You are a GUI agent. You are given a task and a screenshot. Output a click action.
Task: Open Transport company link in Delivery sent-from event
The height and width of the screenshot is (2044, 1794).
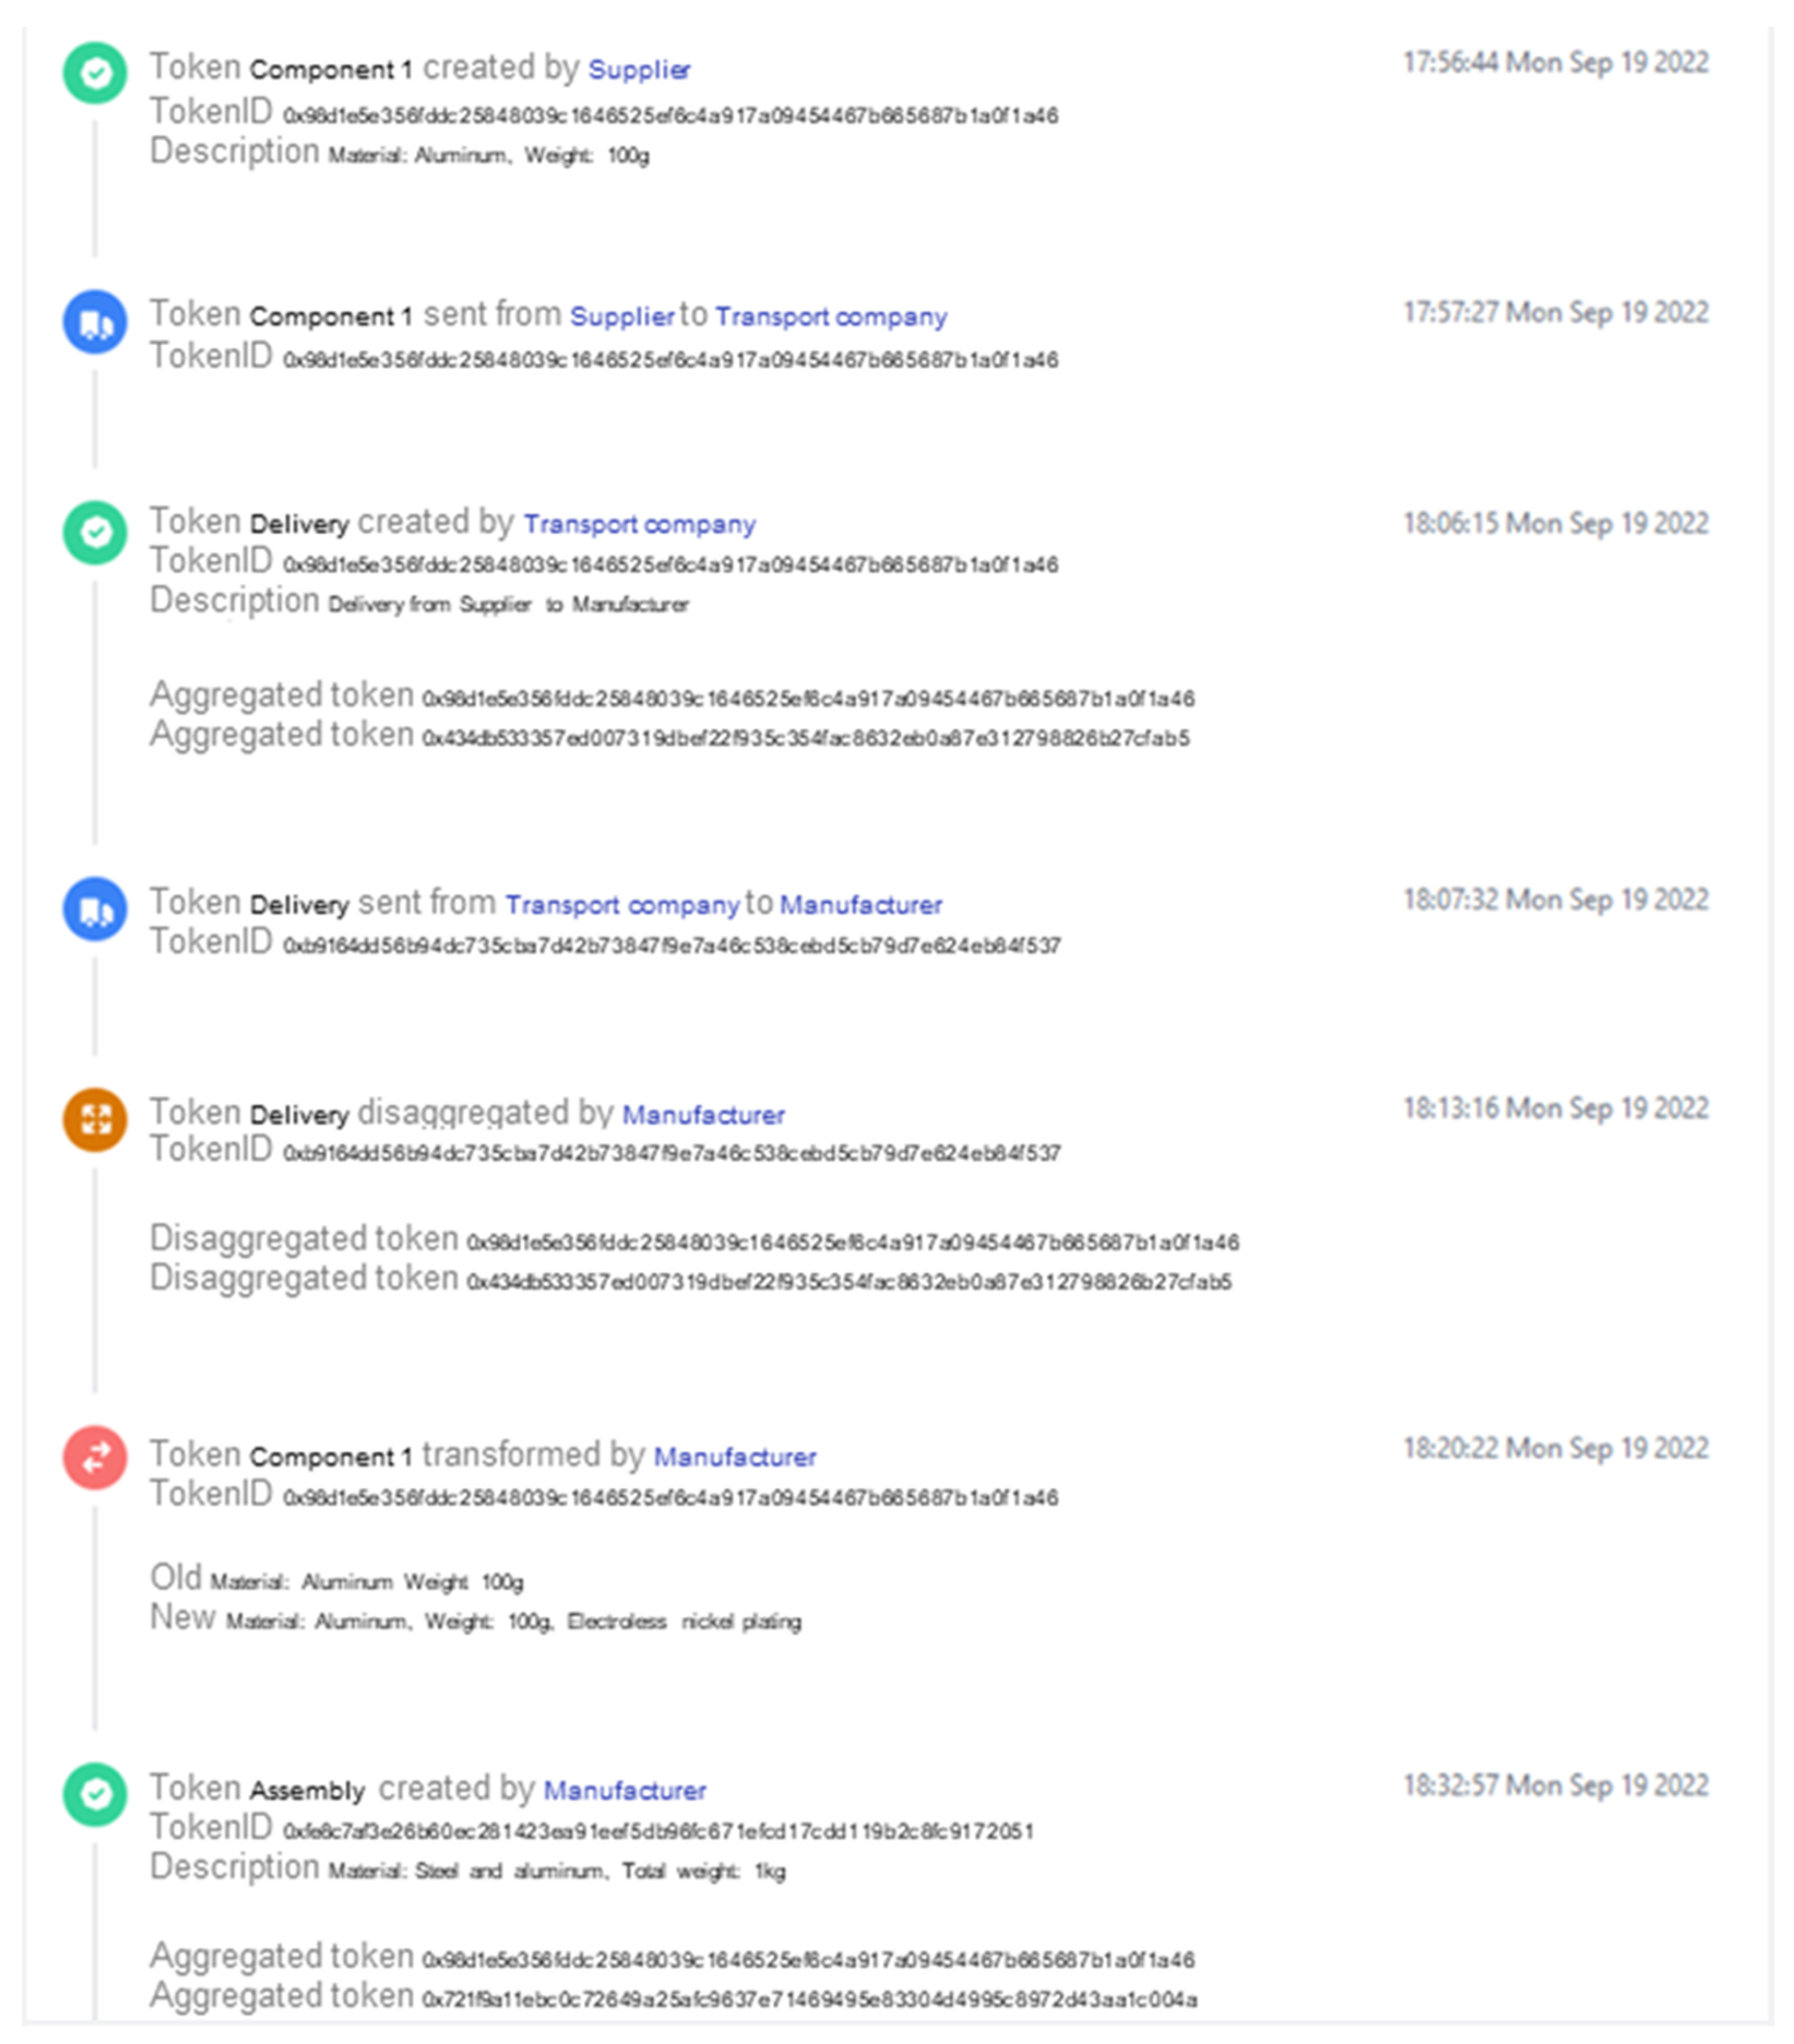[x=621, y=905]
